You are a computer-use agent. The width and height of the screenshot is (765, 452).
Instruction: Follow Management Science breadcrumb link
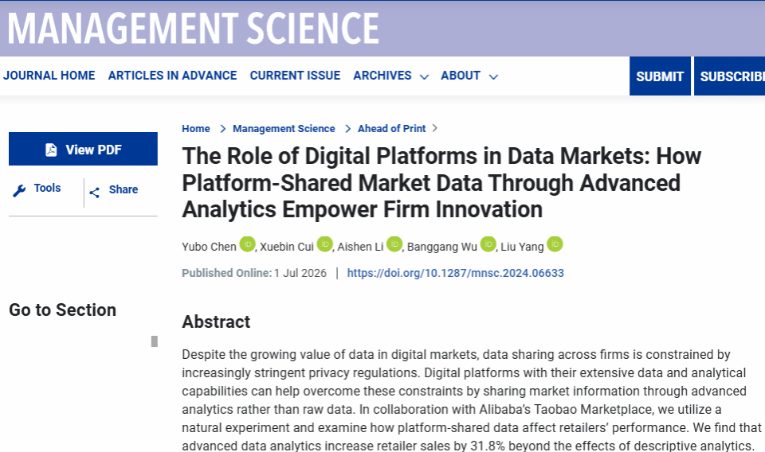coord(284,129)
